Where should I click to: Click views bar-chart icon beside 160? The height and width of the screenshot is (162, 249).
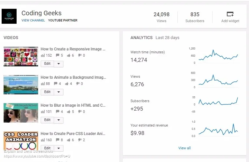coord(43,140)
